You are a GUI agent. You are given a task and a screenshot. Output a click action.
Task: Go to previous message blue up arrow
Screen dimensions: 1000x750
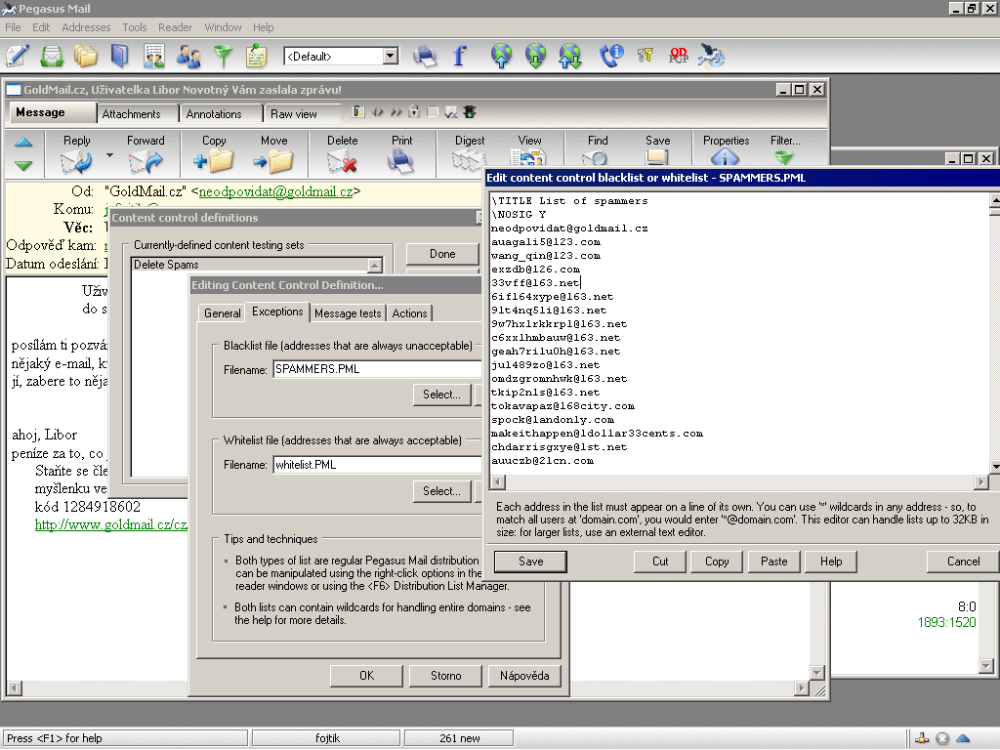click(23, 143)
